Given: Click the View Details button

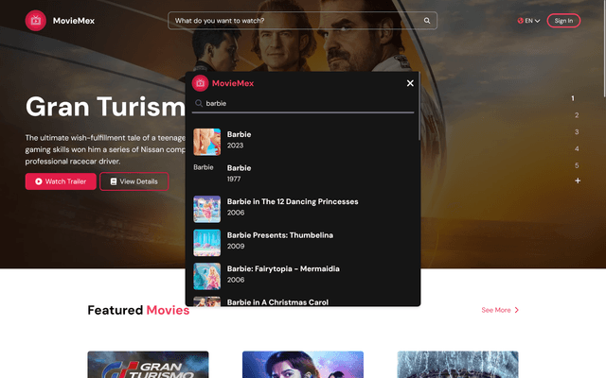Looking at the screenshot, I should click(x=134, y=181).
